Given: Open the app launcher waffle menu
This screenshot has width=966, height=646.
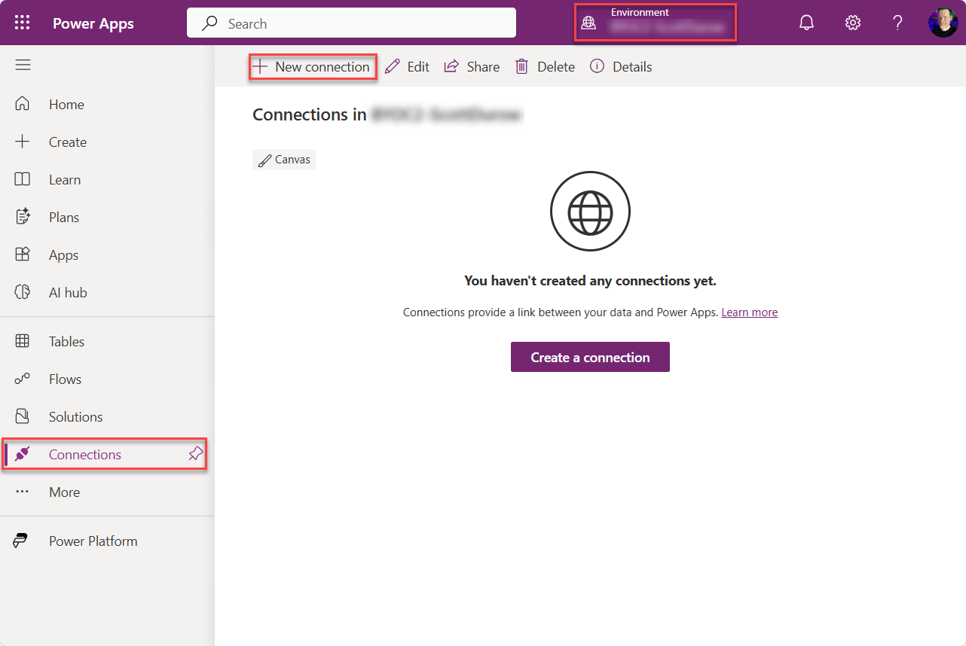Looking at the screenshot, I should click(x=22, y=22).
